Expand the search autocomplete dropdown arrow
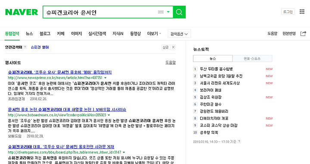 168,12
